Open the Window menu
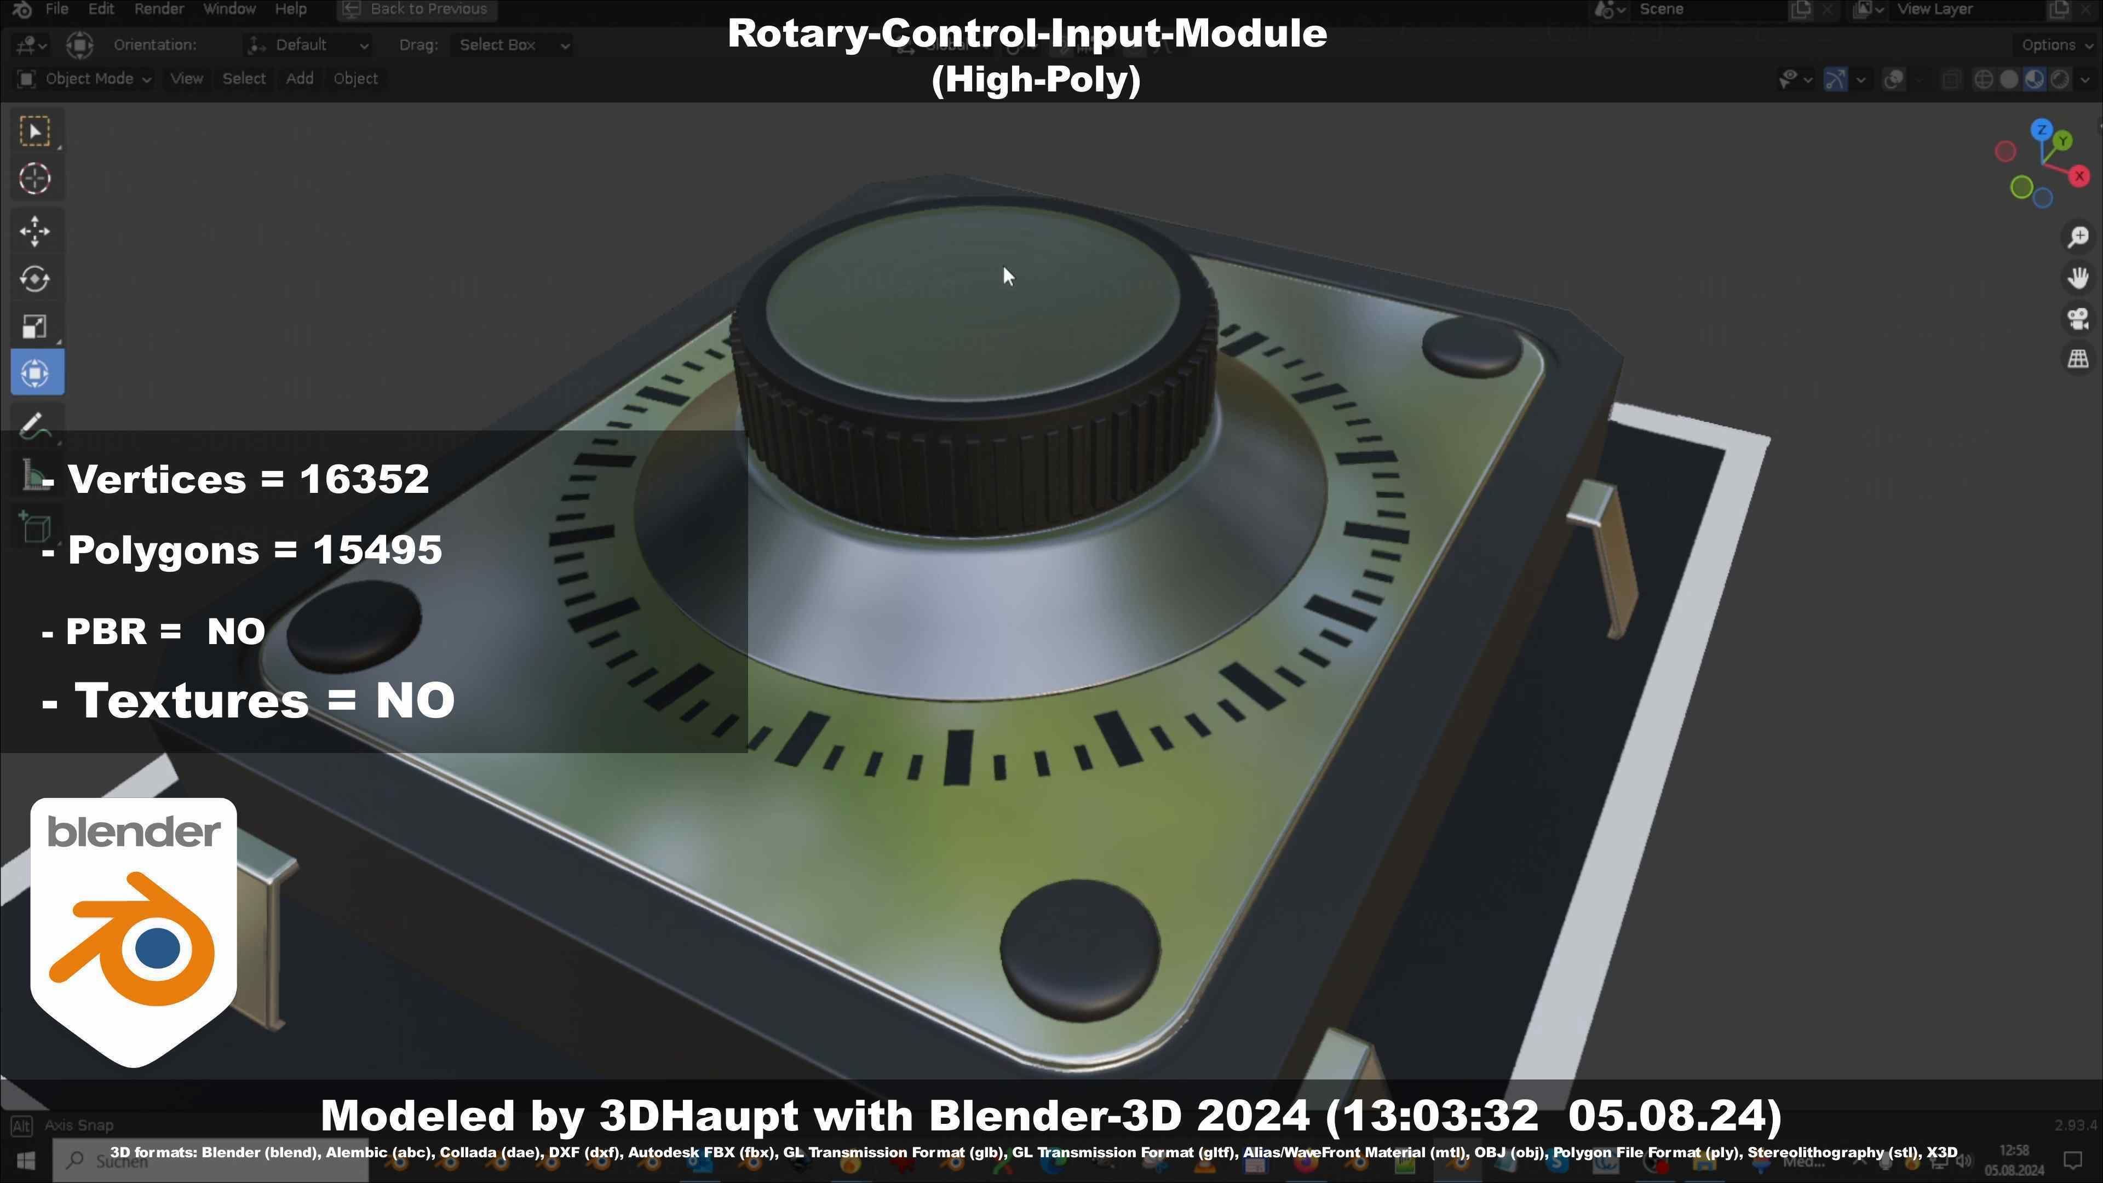Image resolution: width=2103 pixels, height=1183 pixels. click(228, 9)
